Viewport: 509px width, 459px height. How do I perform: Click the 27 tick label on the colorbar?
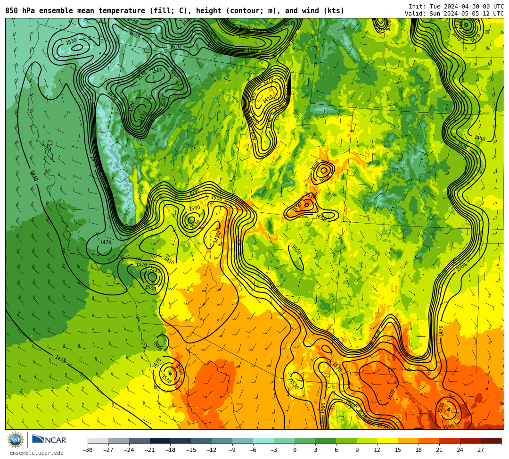point(481,450)
